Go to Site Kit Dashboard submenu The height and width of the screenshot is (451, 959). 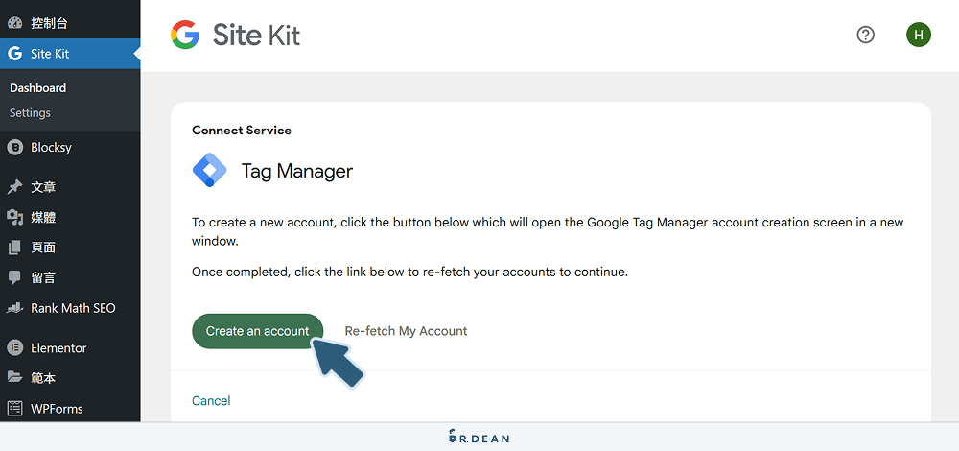pos(38,88)
